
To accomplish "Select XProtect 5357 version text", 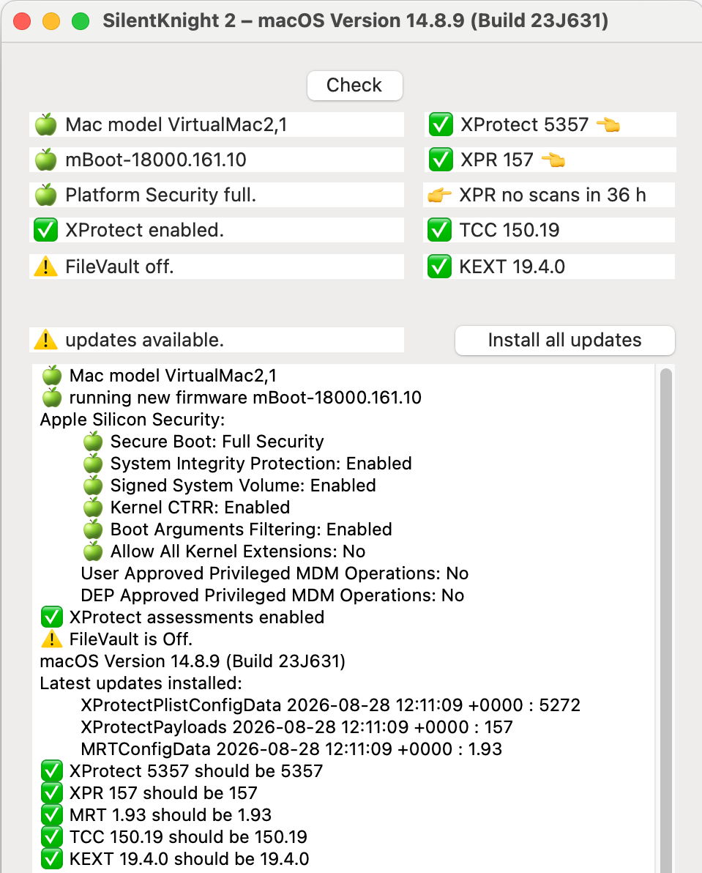I will click(x=524, y=125).
